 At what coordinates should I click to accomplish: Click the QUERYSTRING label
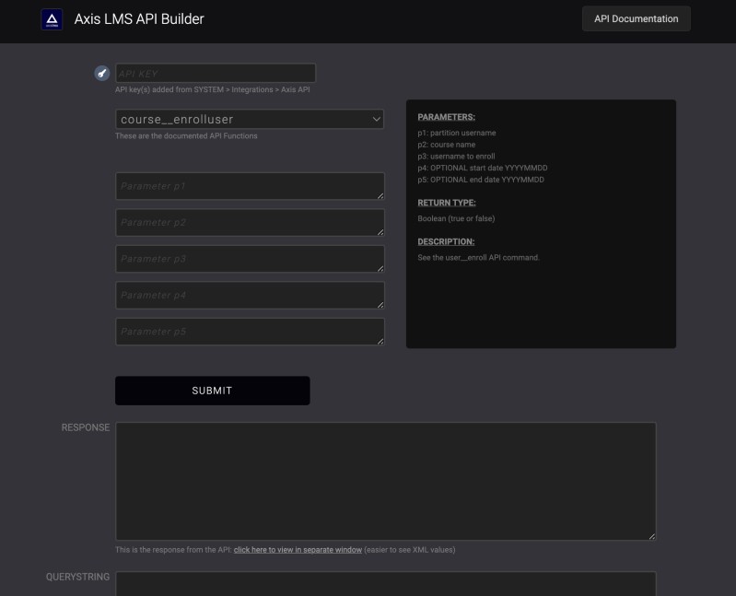[x=77, y=577]
